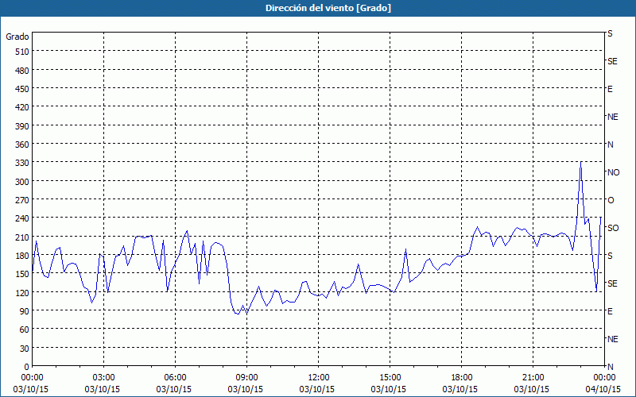636x397 pixels.
Task: Click the 330 y-axis label
Action: [22, 163]
